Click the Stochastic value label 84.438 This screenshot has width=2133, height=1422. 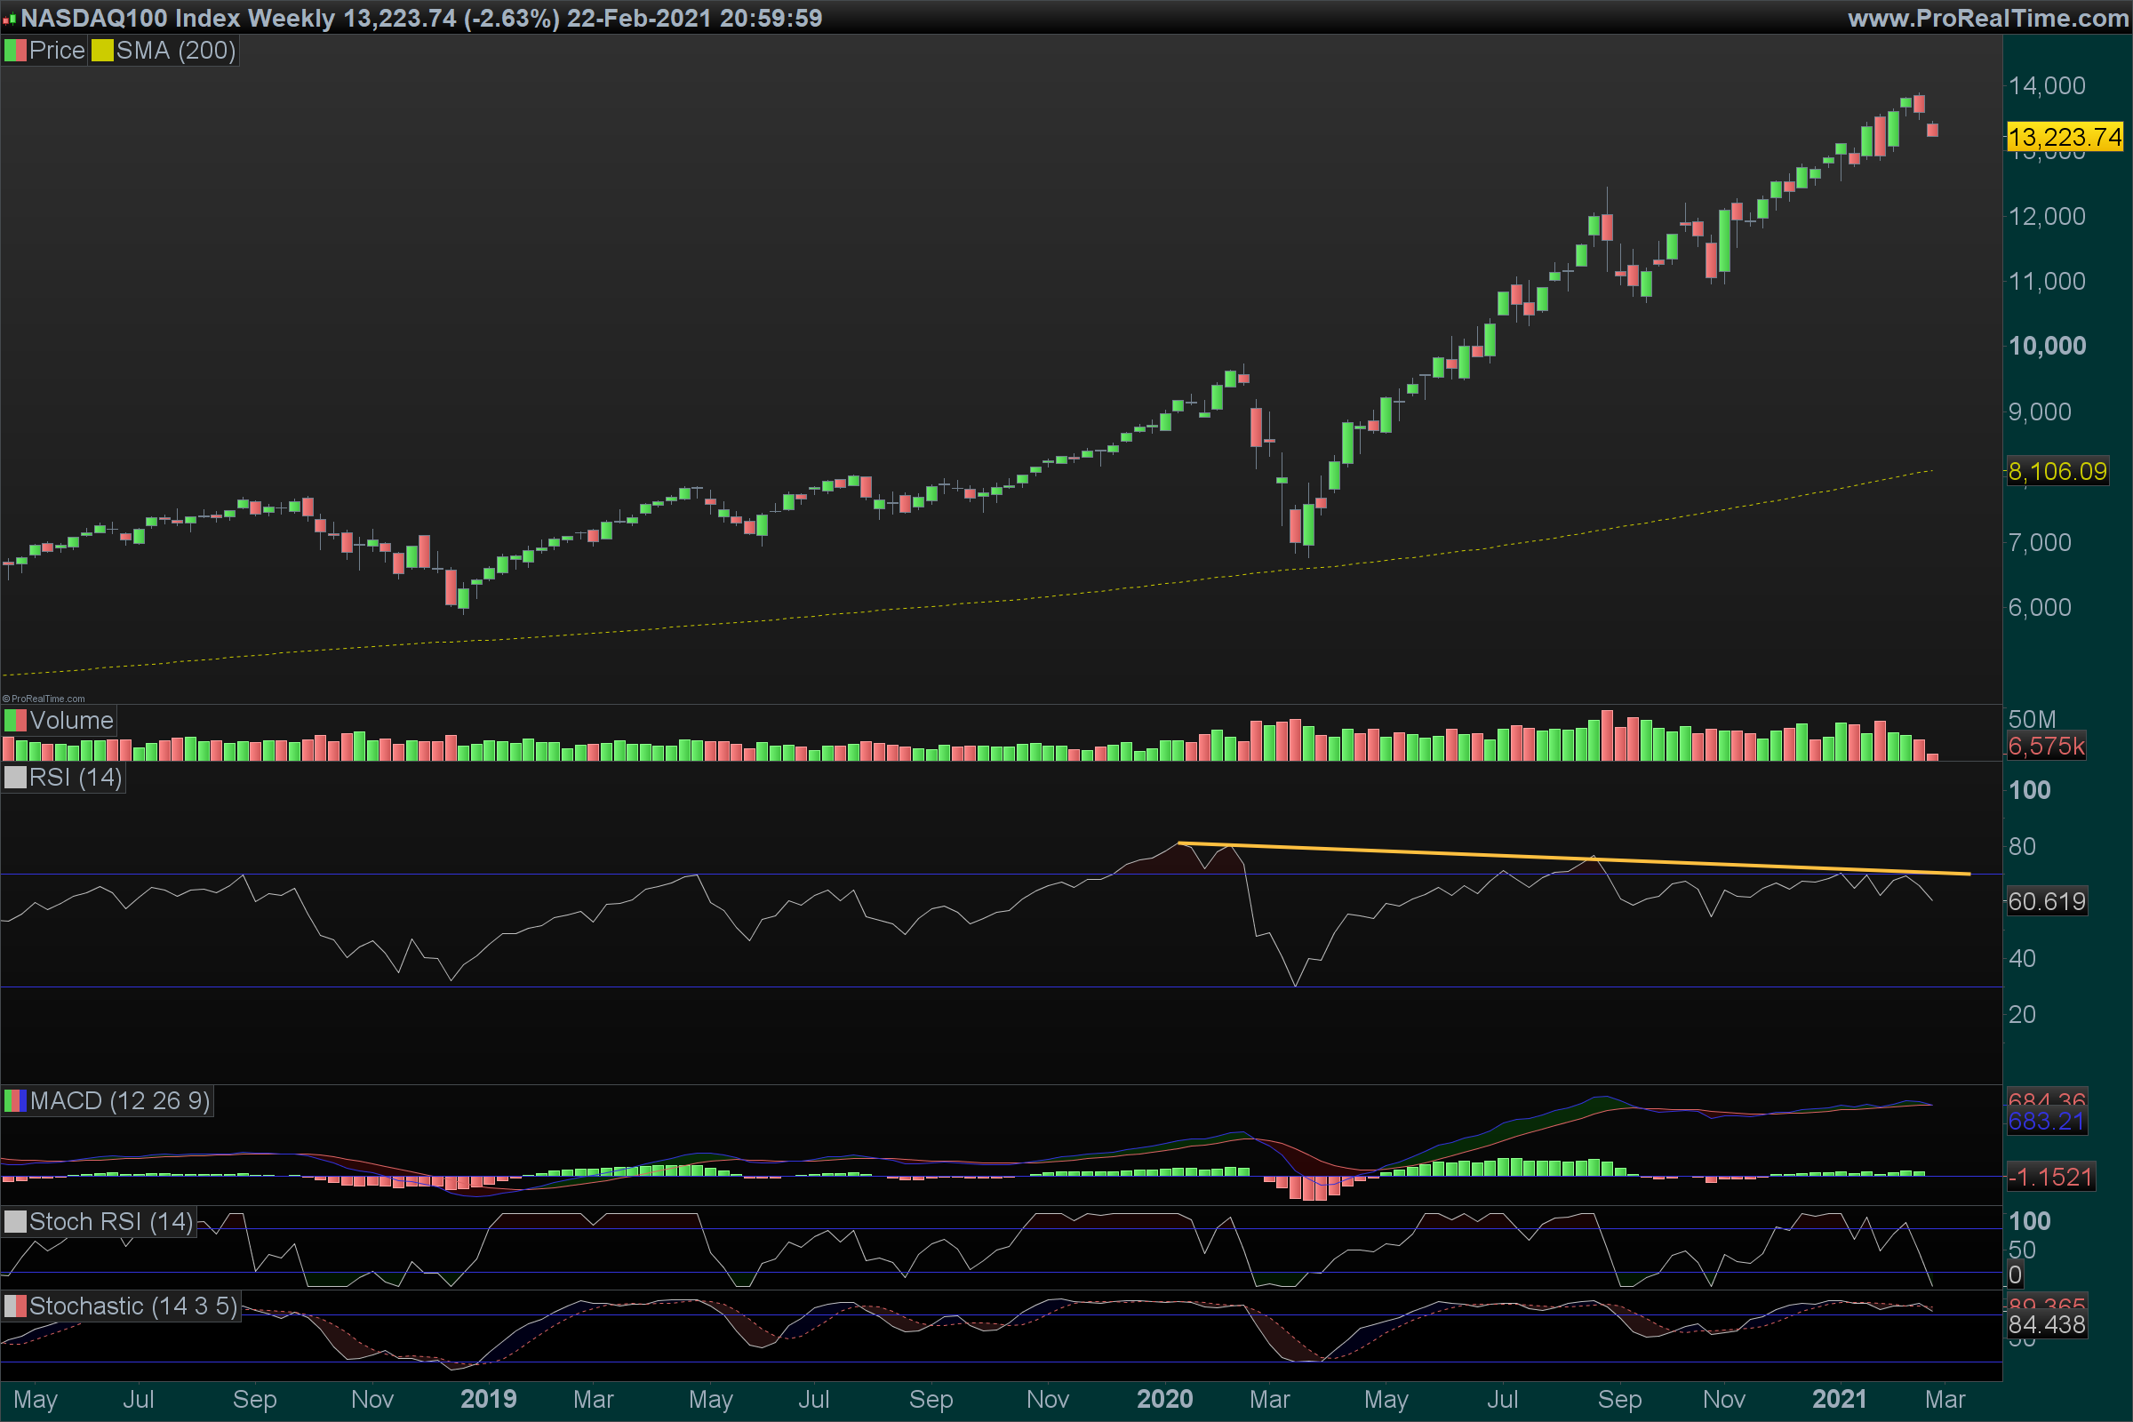[x=2047, y=1325]
